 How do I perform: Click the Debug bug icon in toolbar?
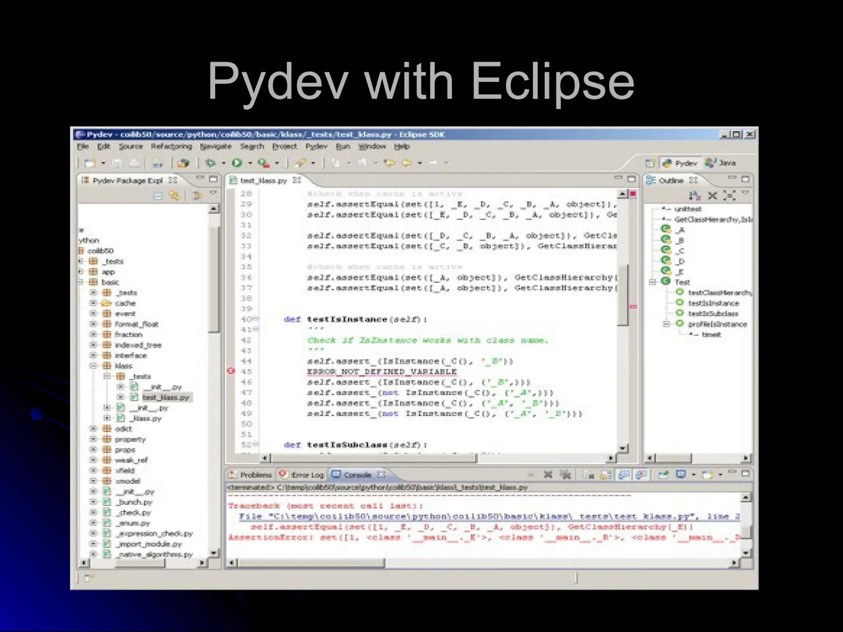(210, 163)
